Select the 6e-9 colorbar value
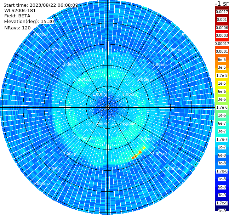Screen dimensions: 229x215 coord(222,187)
